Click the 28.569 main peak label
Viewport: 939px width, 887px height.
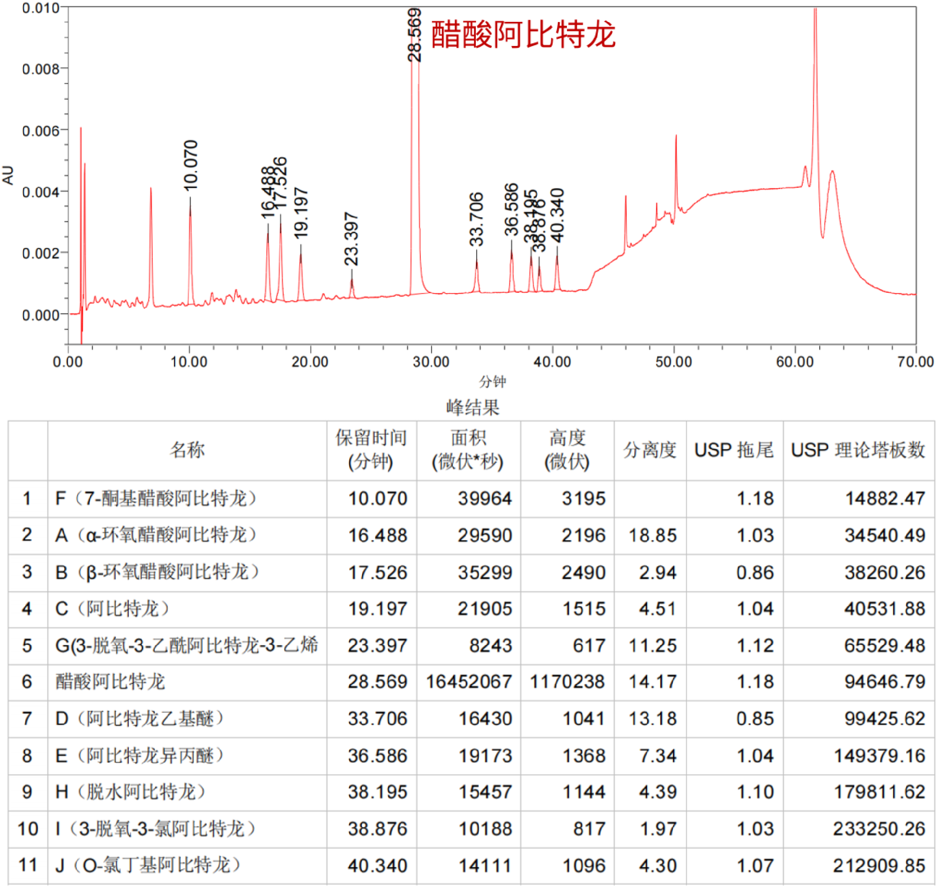click(415, 35)
